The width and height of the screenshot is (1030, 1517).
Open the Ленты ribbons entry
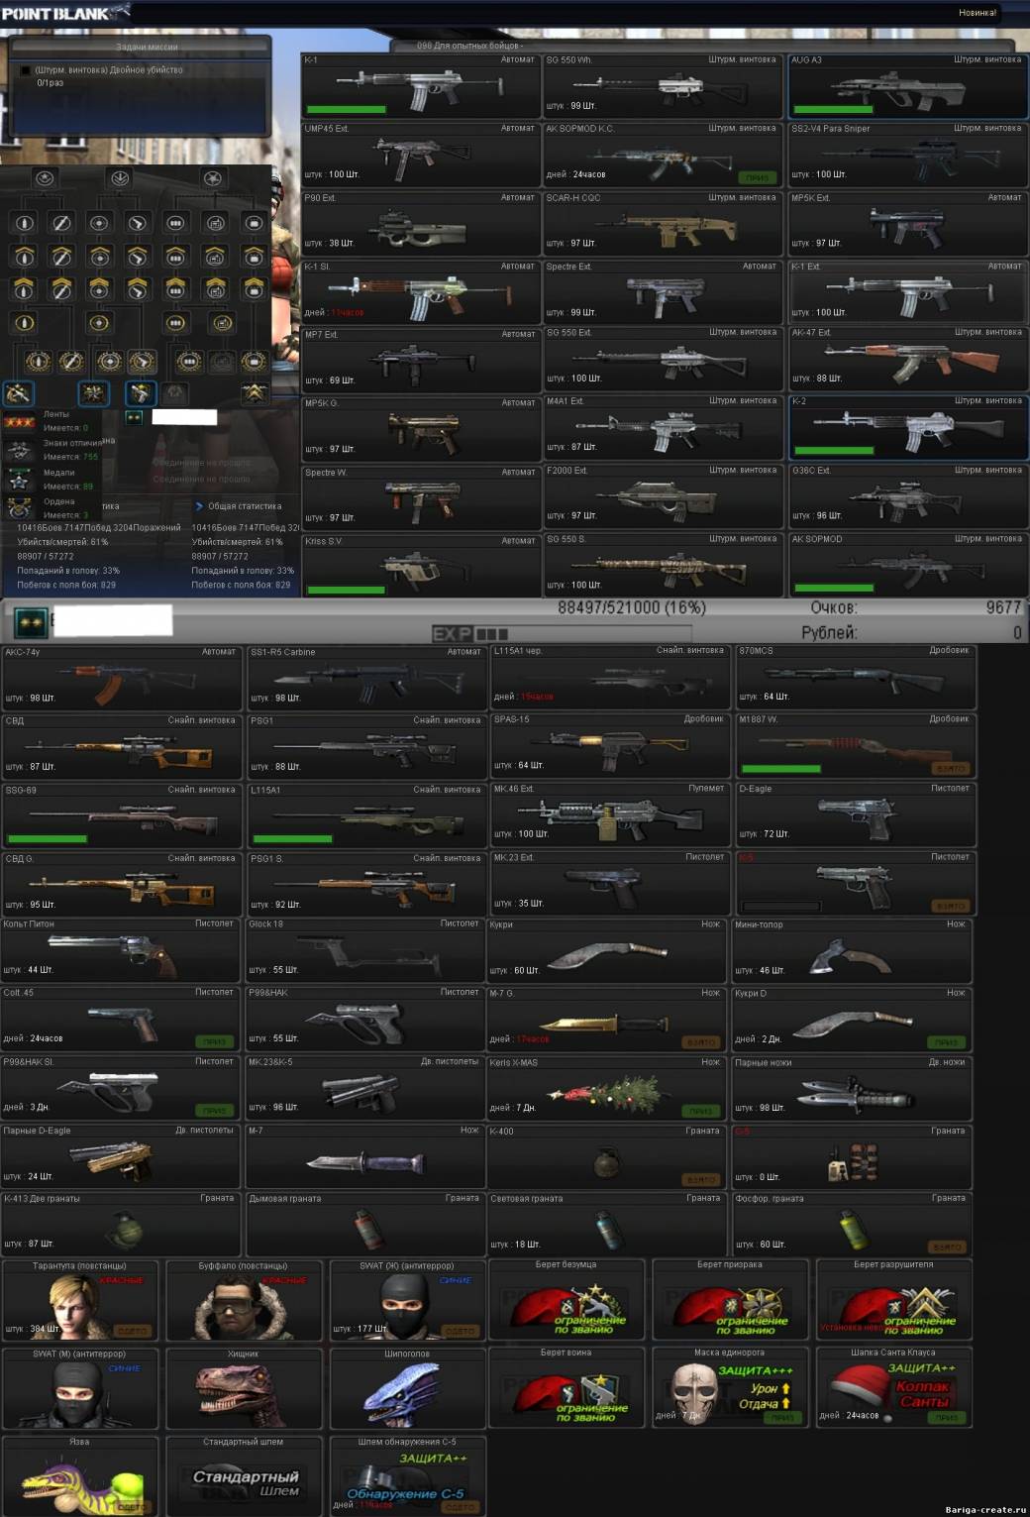[x=50, y=421]
